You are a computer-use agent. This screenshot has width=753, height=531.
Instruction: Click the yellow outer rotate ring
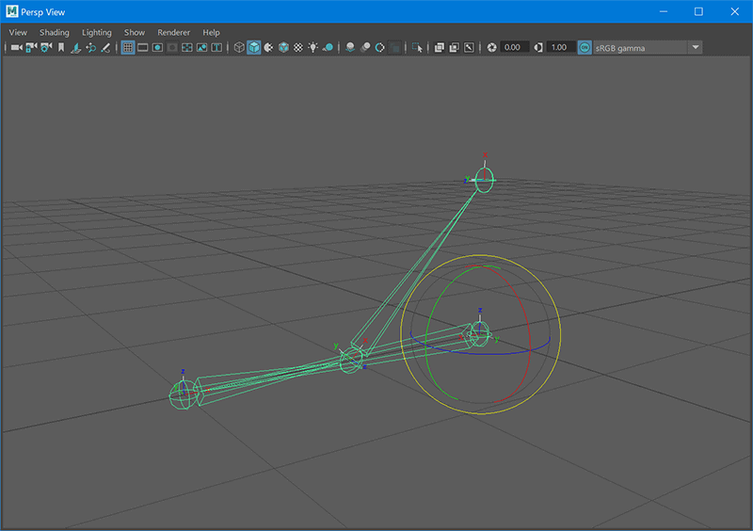click(481, 255)
